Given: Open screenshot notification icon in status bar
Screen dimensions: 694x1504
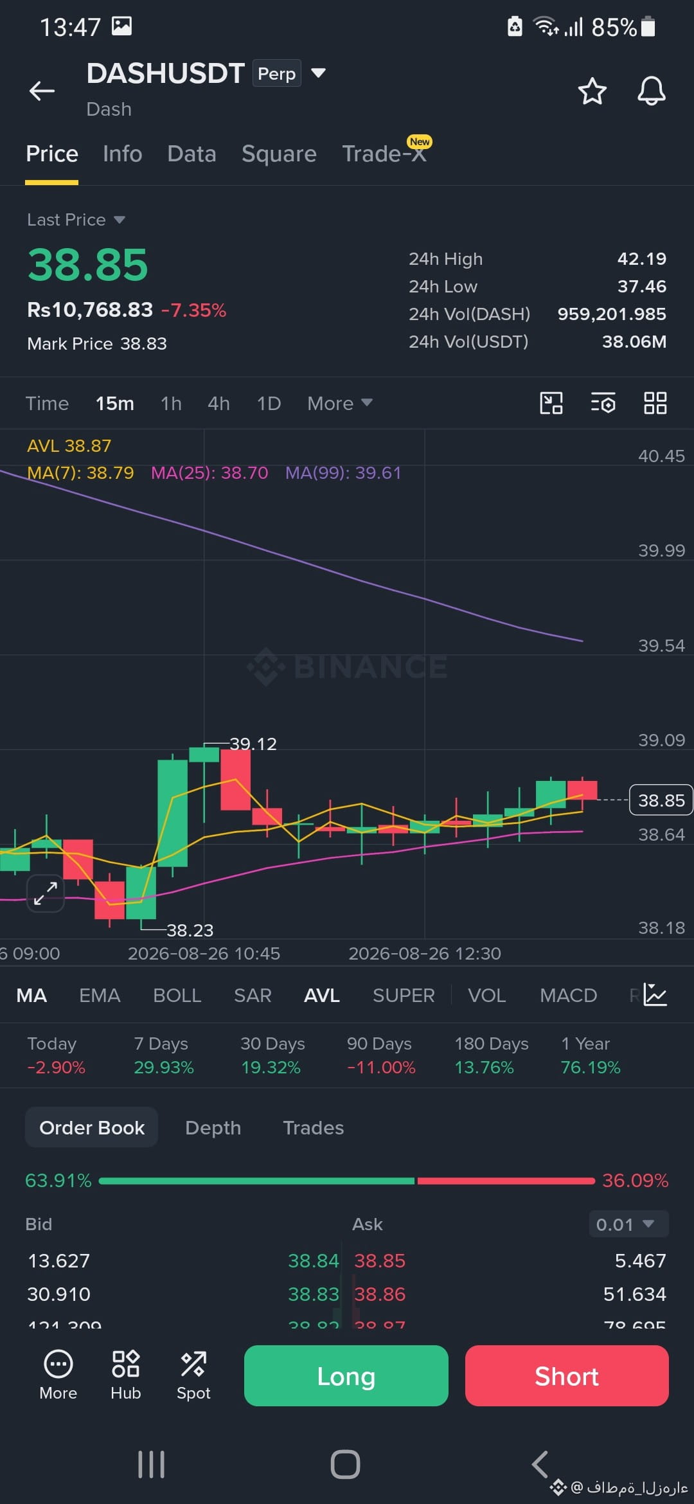Looking at the screenshot, I should pos(121,26).
